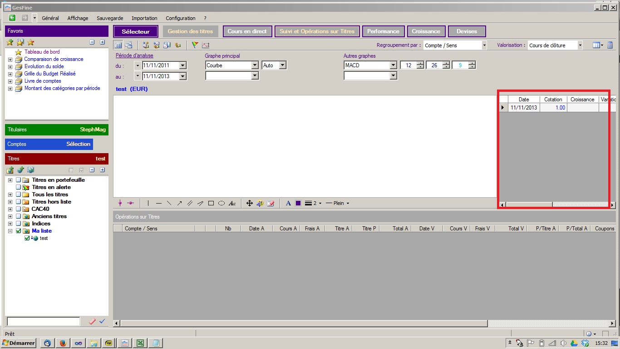Pick the arrow line drawing tool
This screenshot has width=620, height=349.
click(x=180, y=203)
